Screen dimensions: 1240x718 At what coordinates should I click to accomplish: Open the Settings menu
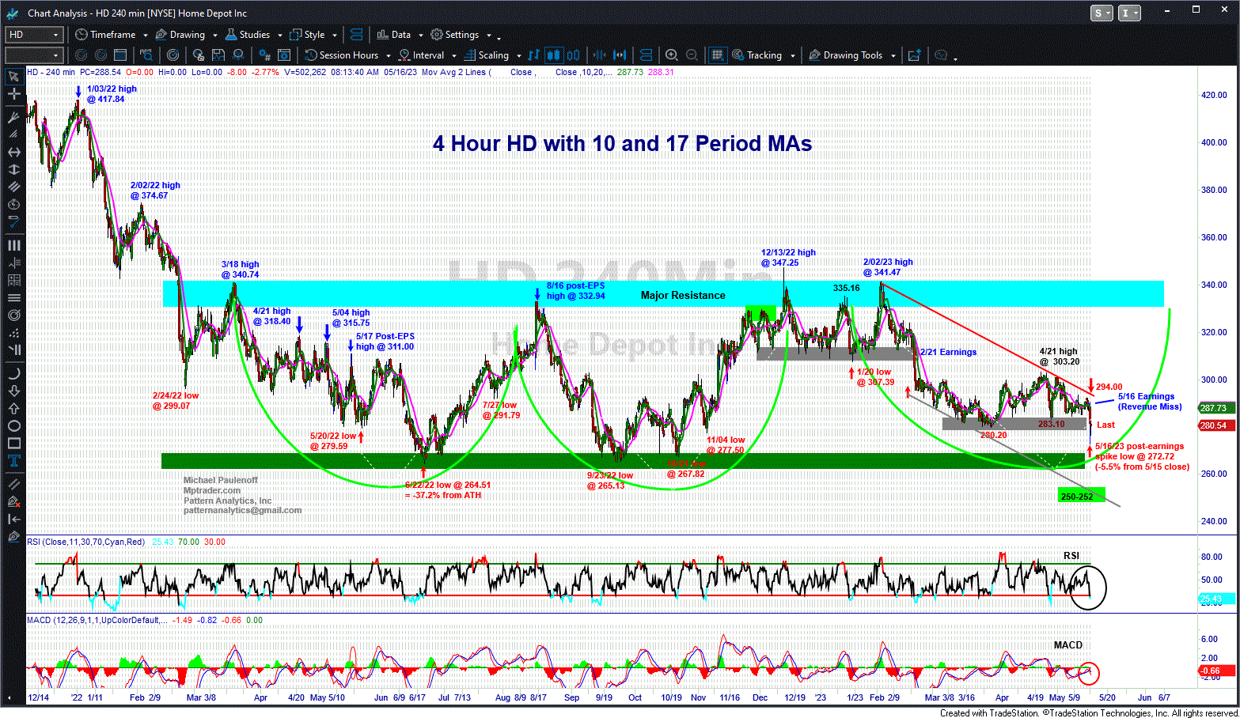pos(455,35)
